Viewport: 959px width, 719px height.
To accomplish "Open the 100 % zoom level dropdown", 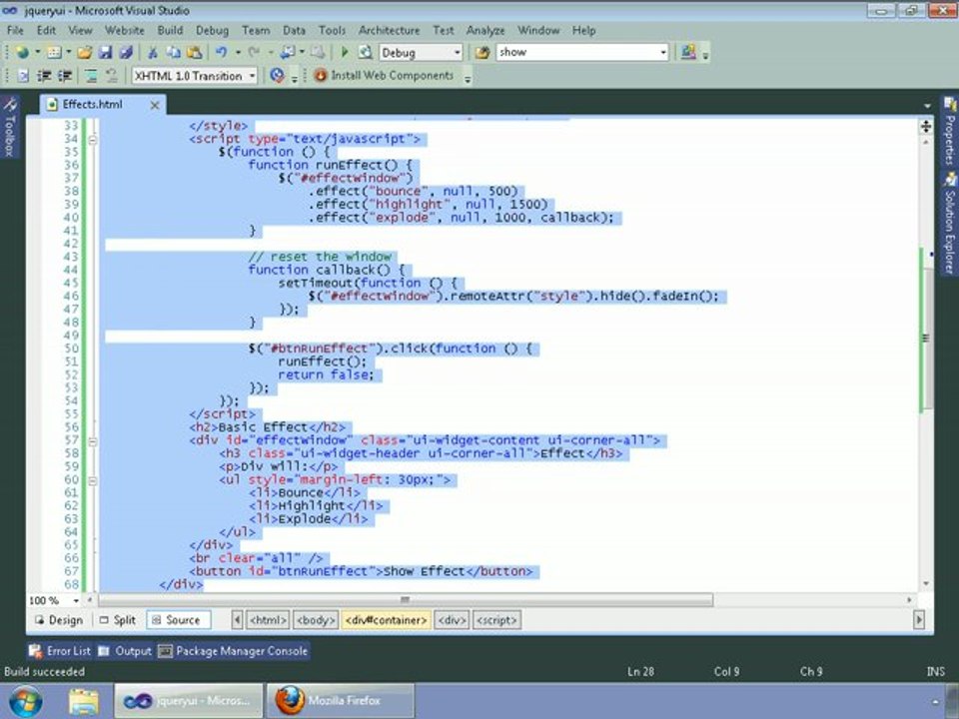I will pos(76,601).
